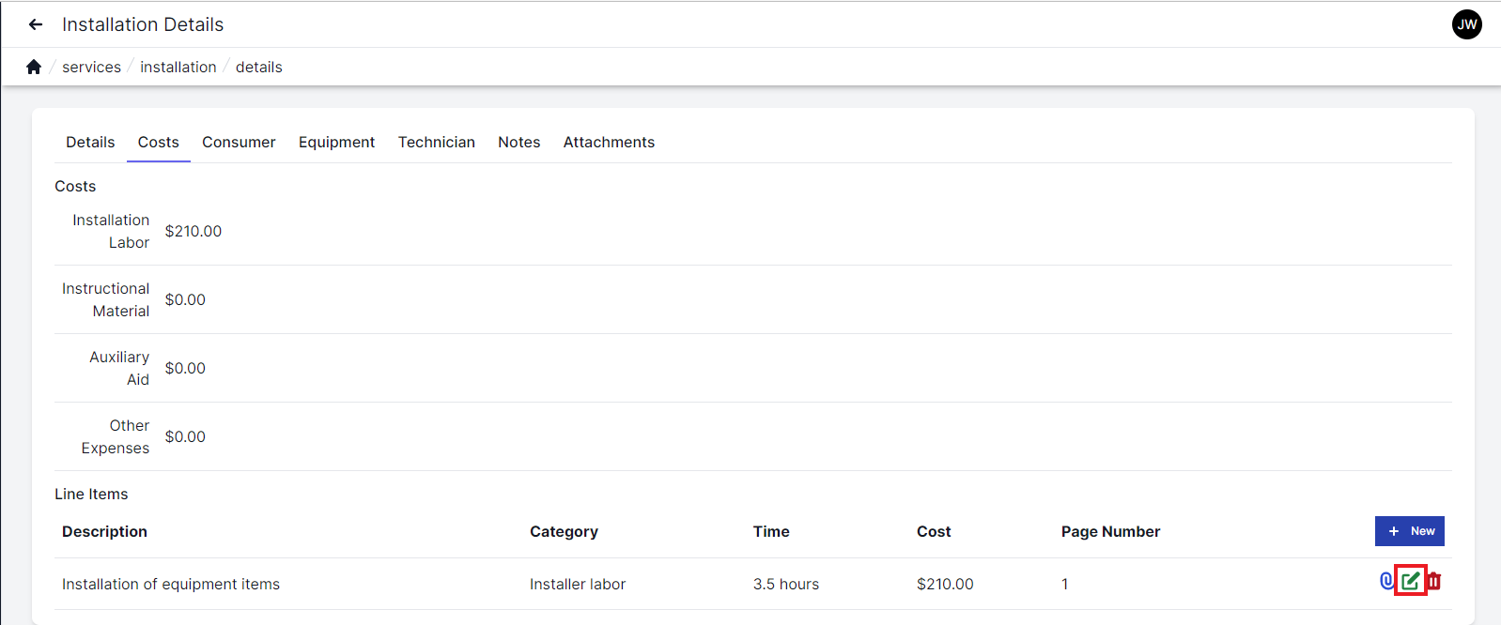Image resolution: width=1501 pixels, height=625 pixels.
Task: Show the Attachments tab
Action: click(609, 142)
